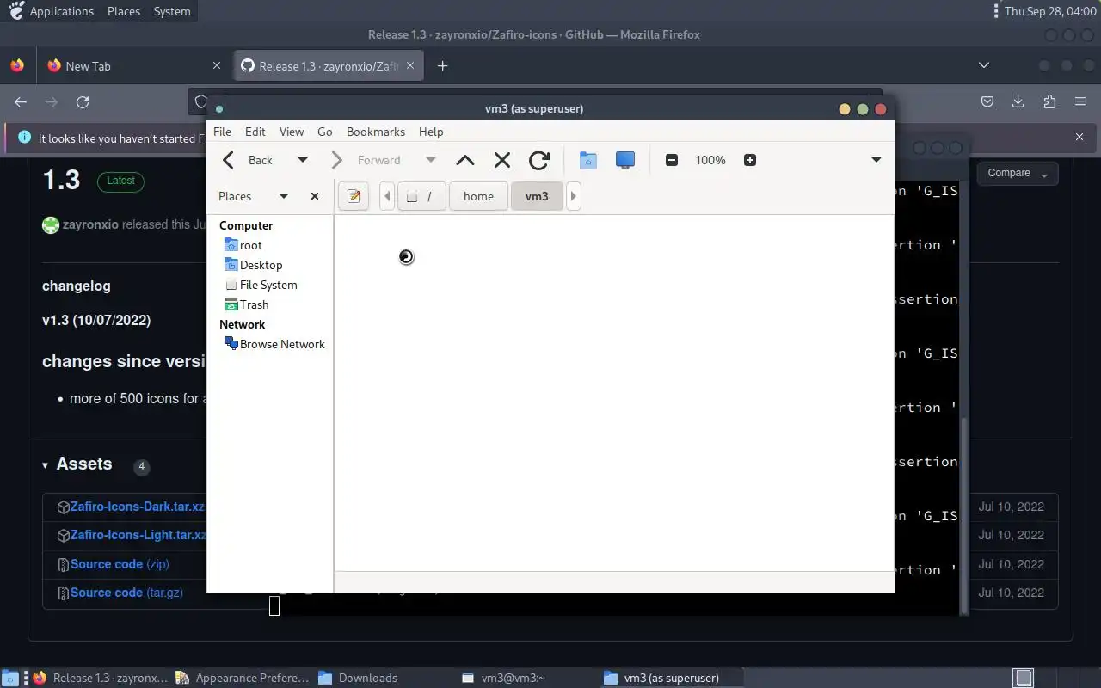The width and height of the screenshot is (1101, 688).
Task: Open Firefox extensions icon
Action: tap(1049, 101)
